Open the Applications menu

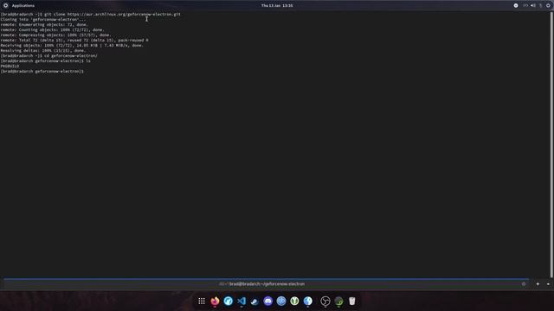click(23, 6)
